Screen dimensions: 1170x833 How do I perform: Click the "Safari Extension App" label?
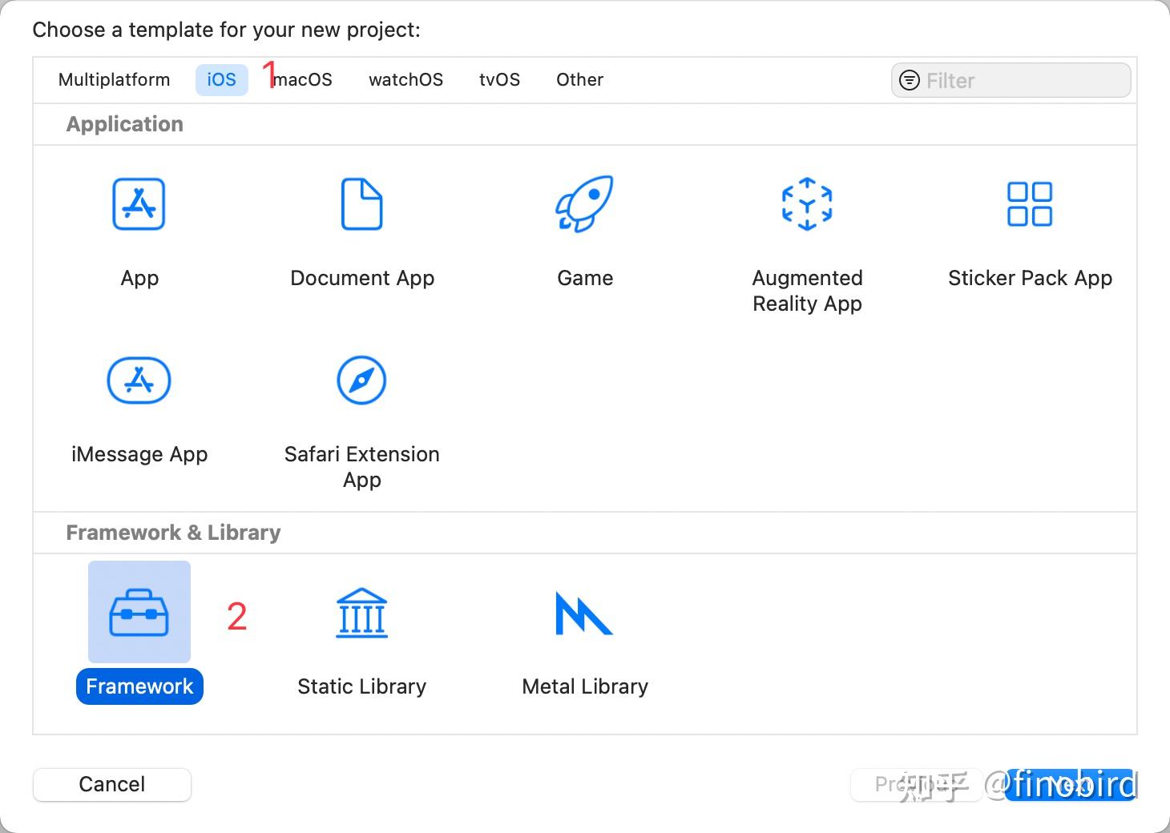point(361,467)
